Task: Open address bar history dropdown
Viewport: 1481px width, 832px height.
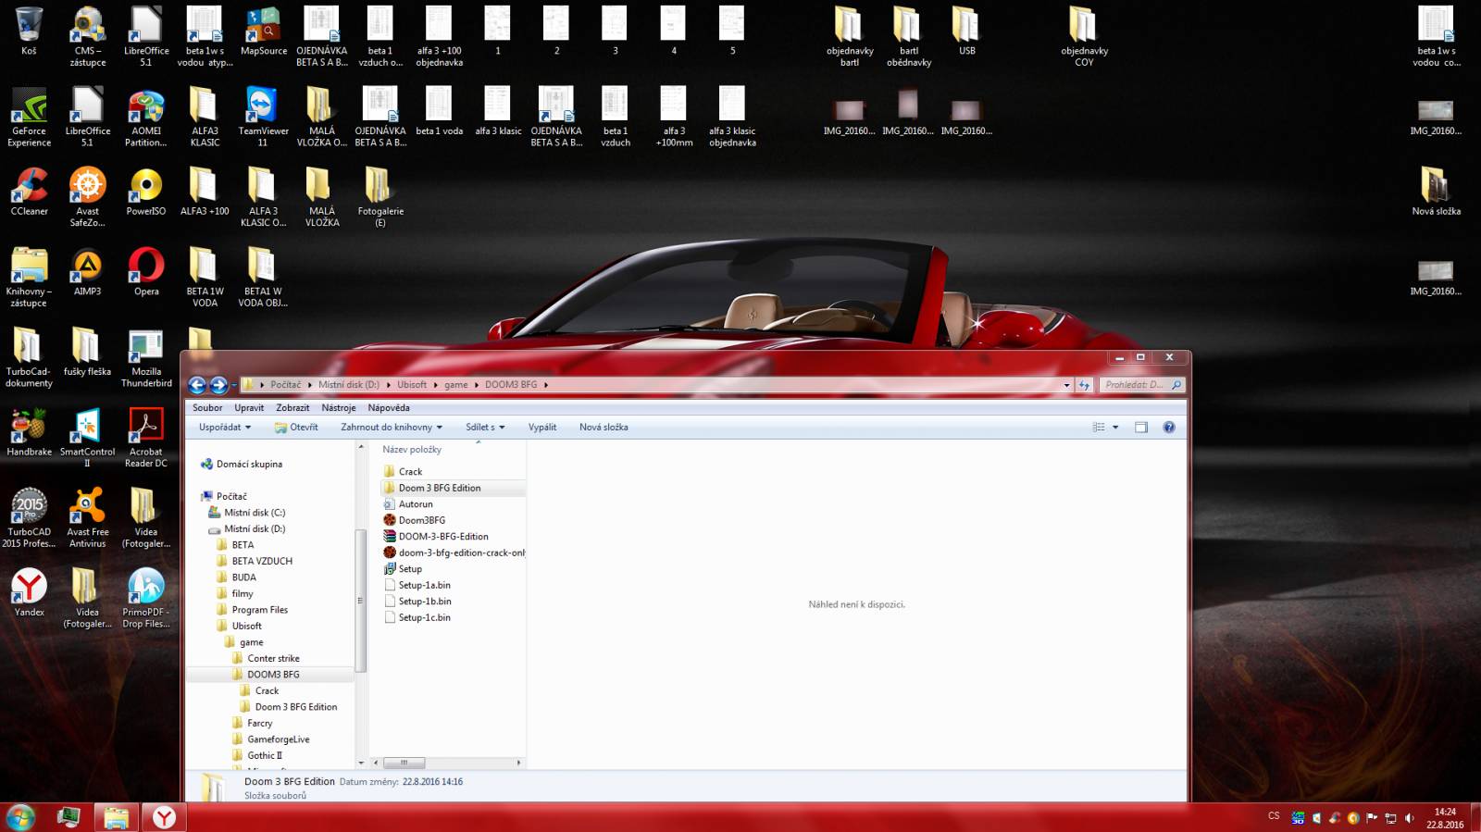Action: coord(1066,385)
